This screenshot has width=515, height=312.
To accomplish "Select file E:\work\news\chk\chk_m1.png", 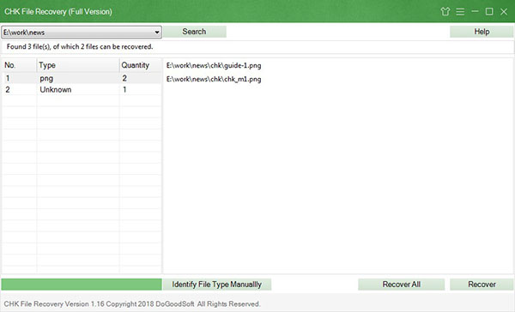I will coord(214,79).
